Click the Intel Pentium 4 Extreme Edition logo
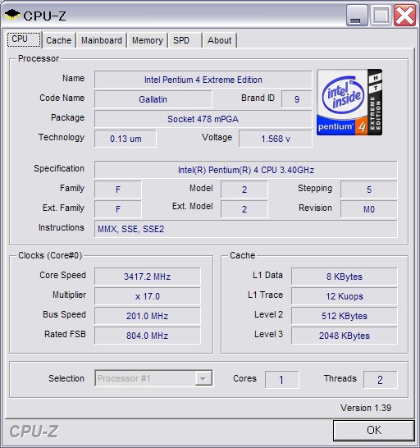Screen dimensions: 420x448 [x=349, y=103]
